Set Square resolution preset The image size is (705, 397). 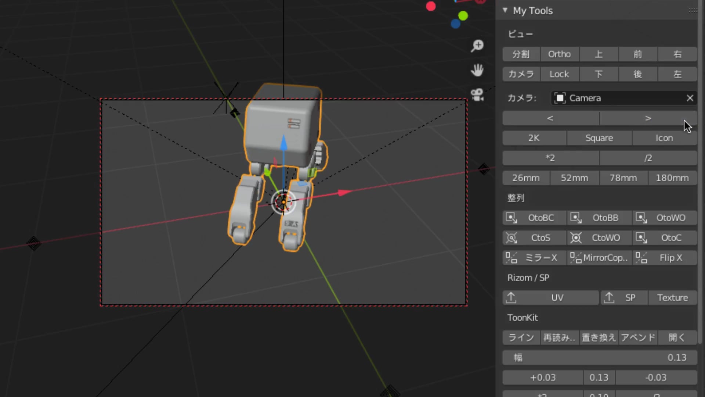(x=599, y=138)
